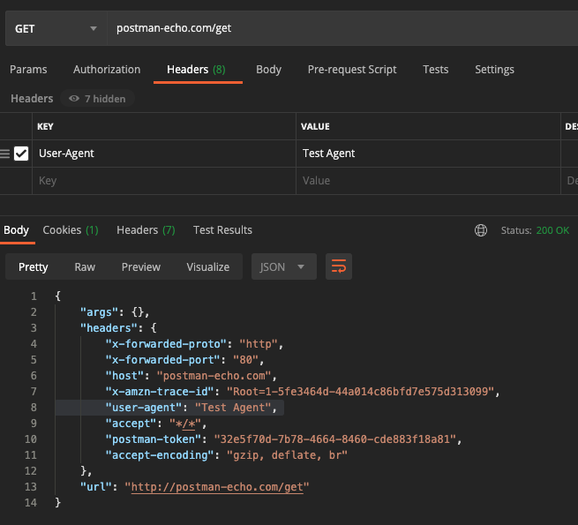Screen dimensions: 578x525
Task: Go to the Pre-request Script tab
Action: (x=352, y=70)
